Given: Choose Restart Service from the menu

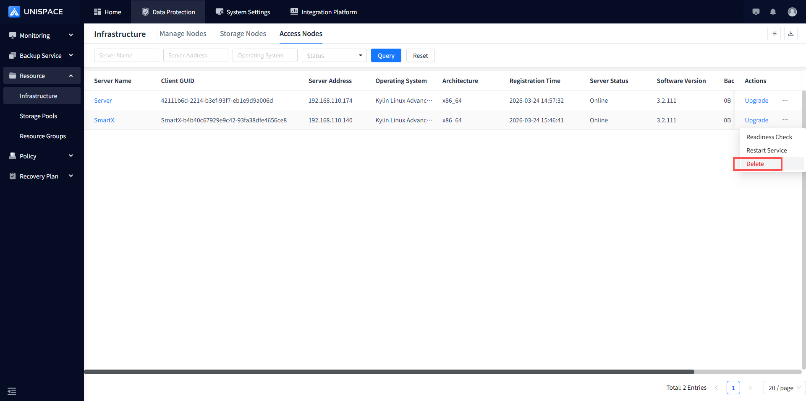Looking at the screenshot, I should 767,150.
